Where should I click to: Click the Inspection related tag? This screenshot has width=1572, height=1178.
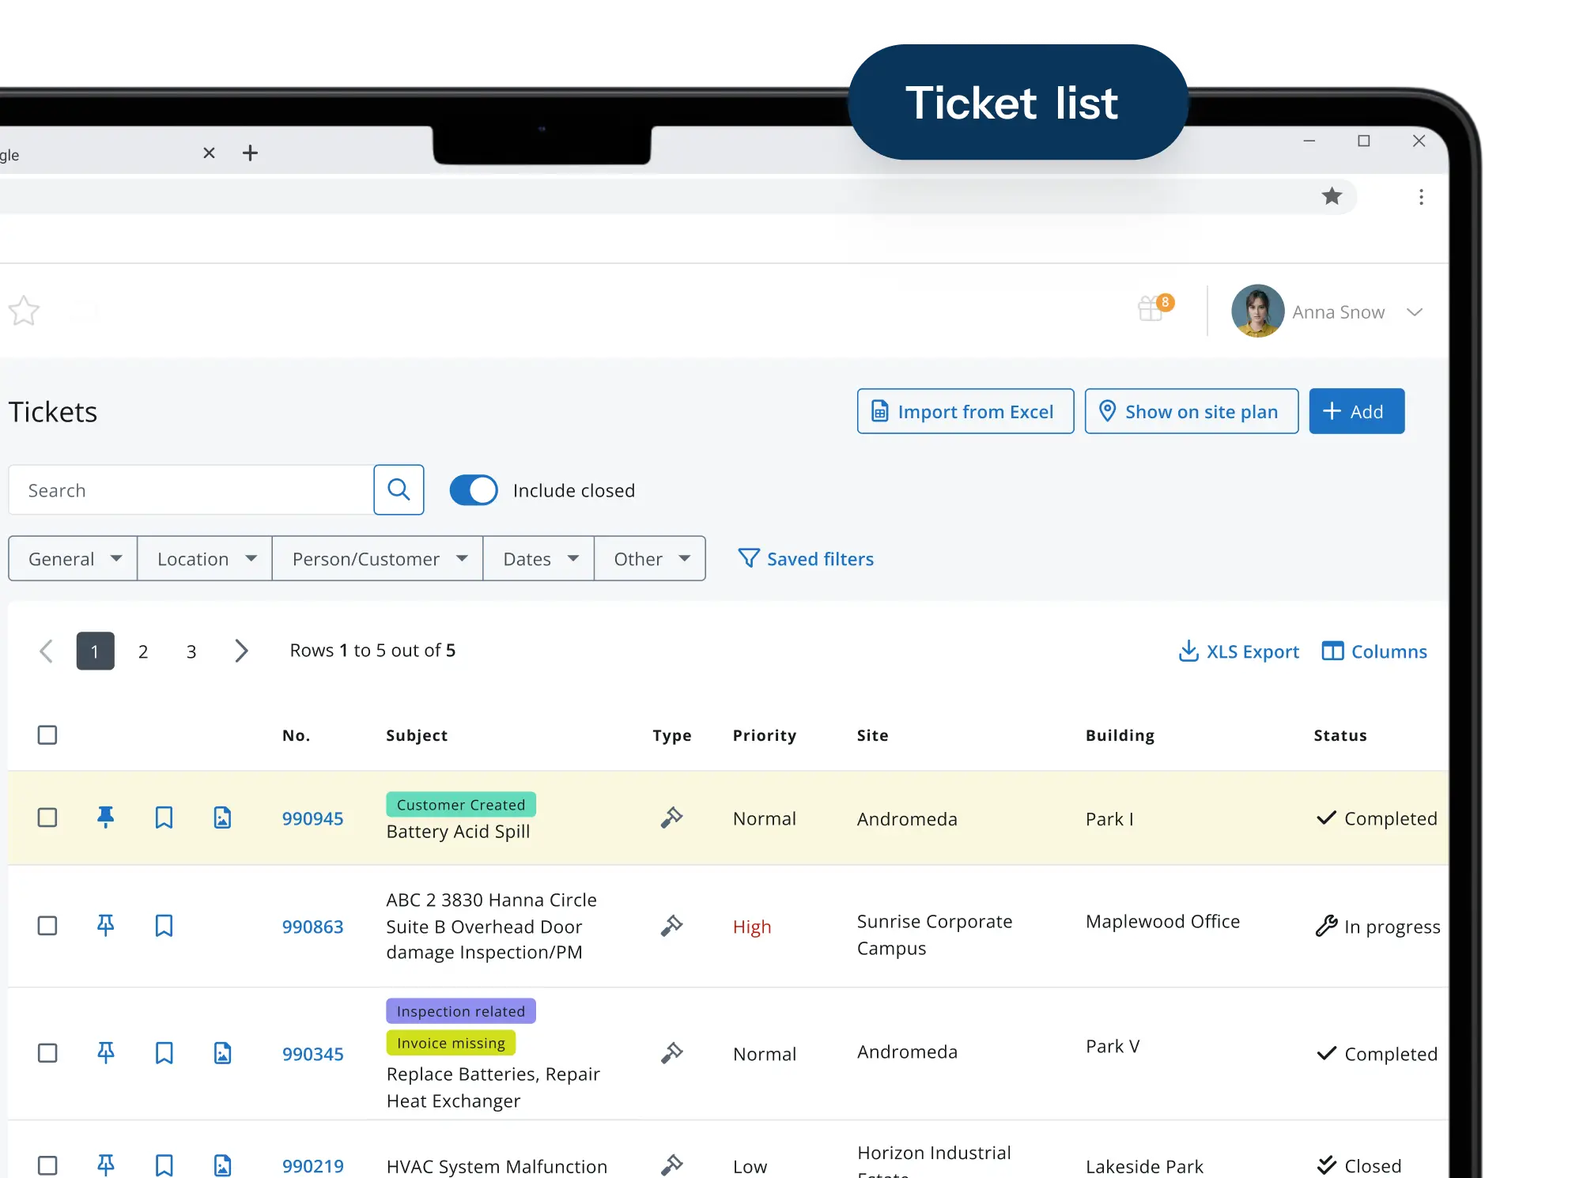coord(461,1010)
